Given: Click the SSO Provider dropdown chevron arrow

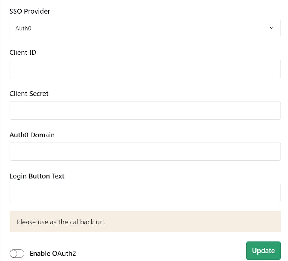Looking at the screenshot, I should point(271,28).
